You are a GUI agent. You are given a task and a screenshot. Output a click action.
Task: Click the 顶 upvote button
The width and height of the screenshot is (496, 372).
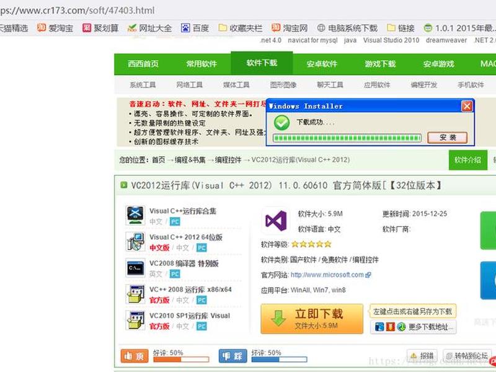pos(135,356)
